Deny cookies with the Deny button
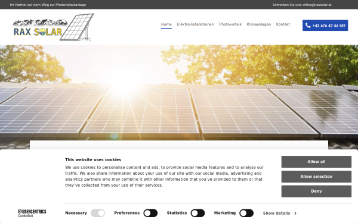 tap(316, 191)
